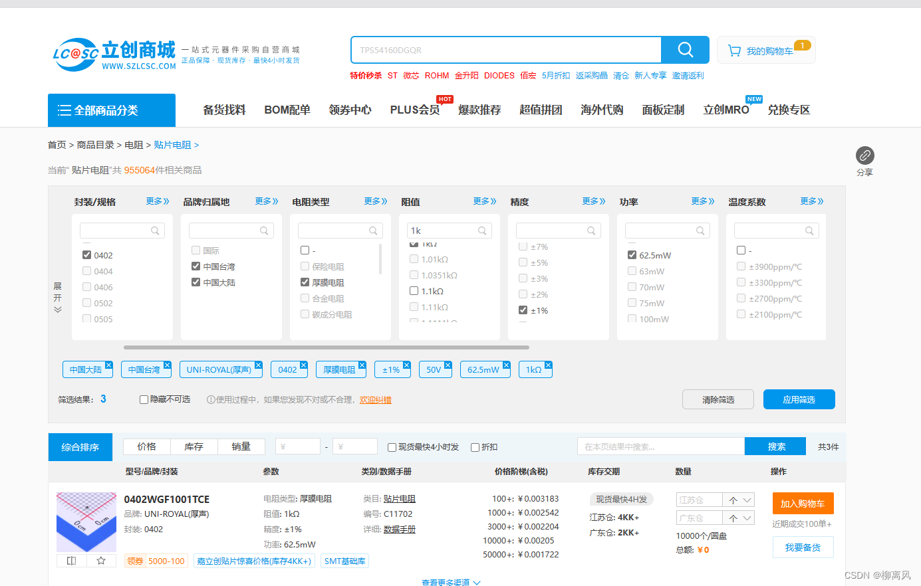Click the blue magnifier search button
This screenshot has height=586, width=921.
tap(685, 50)
